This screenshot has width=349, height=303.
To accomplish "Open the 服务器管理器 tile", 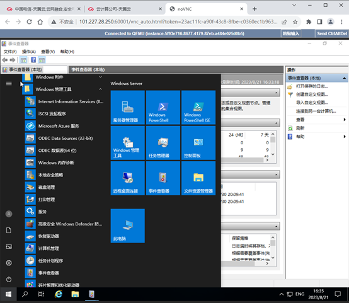I will click(127, 107).
